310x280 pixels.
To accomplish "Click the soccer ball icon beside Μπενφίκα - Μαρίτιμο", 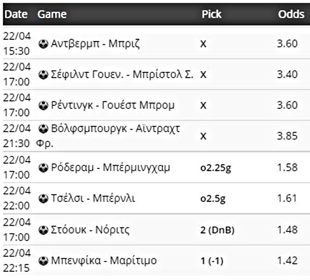I will click(x=43, y=260).
